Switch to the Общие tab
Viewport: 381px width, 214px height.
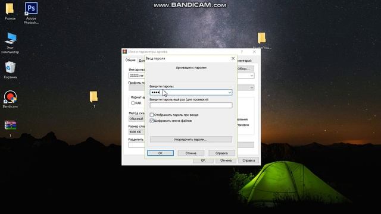coord(130,60)
